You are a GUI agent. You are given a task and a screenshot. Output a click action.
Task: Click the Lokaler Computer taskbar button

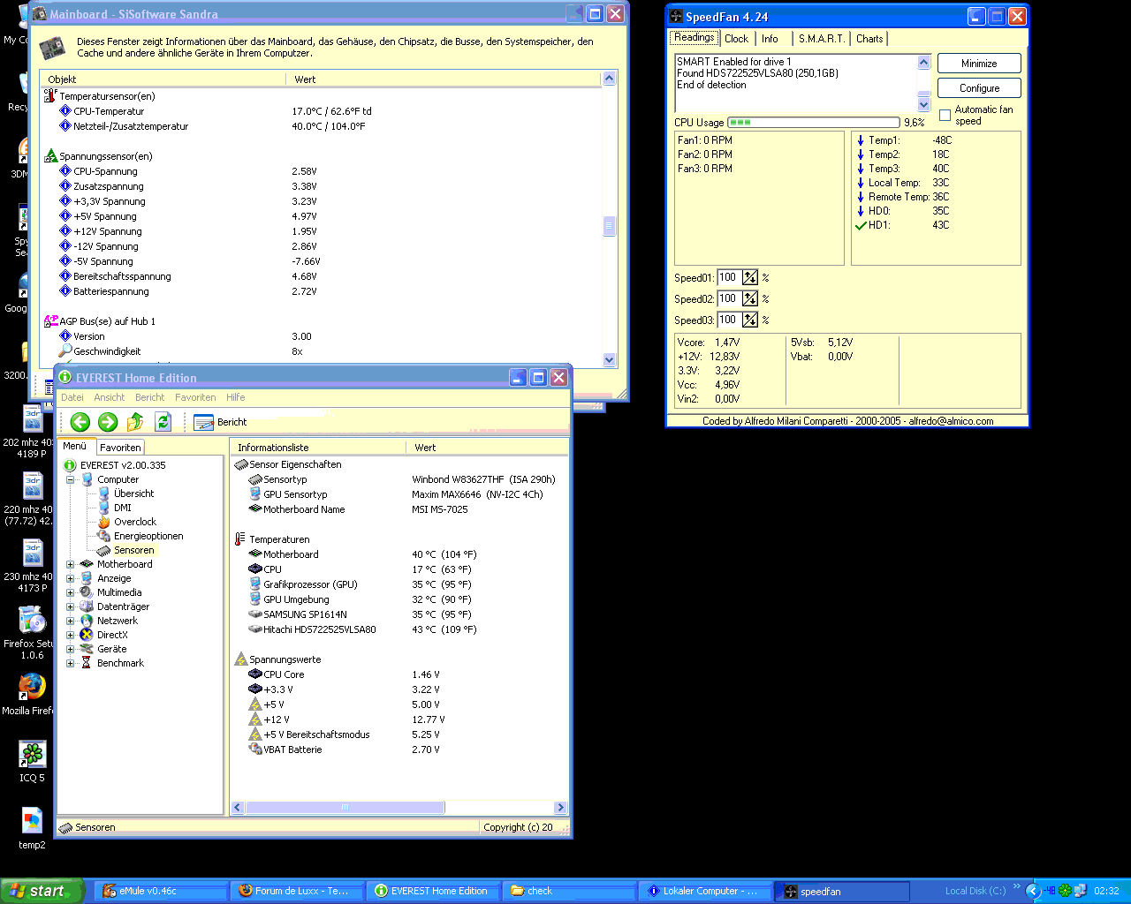(x=705, y=891)
